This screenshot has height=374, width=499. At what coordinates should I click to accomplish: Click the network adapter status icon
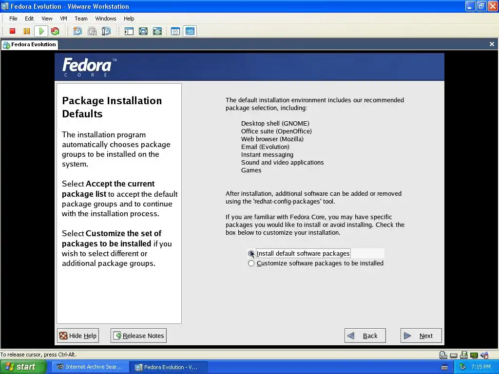[x=474, y=355]
